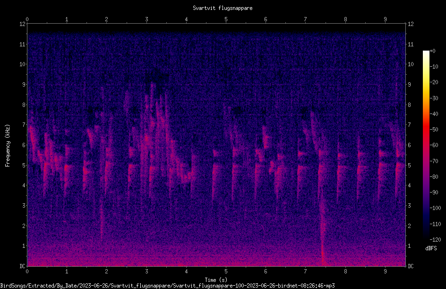Click the 'dBFS' label under the color scale
The width and height of the screenshot is (446, 289).
pyautogui.click(x=431, y=248)
